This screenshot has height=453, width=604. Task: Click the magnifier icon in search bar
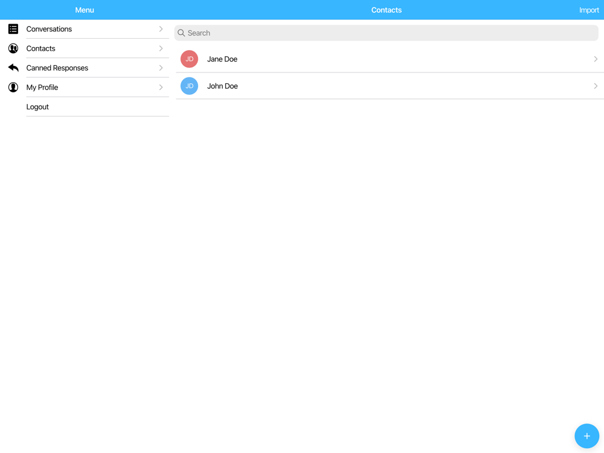pyautogui.click(x=181, y=33)
